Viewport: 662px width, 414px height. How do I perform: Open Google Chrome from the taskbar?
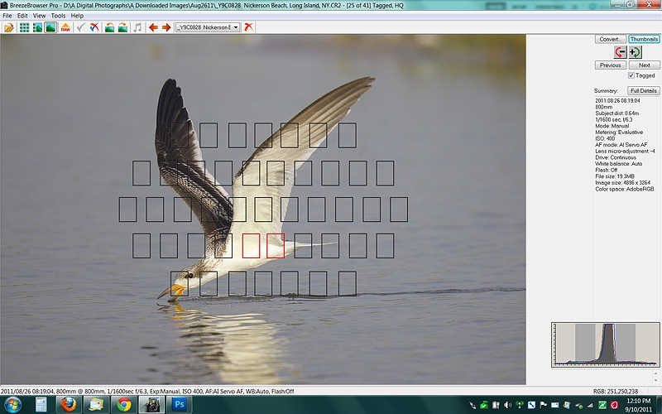click(123, 405)
